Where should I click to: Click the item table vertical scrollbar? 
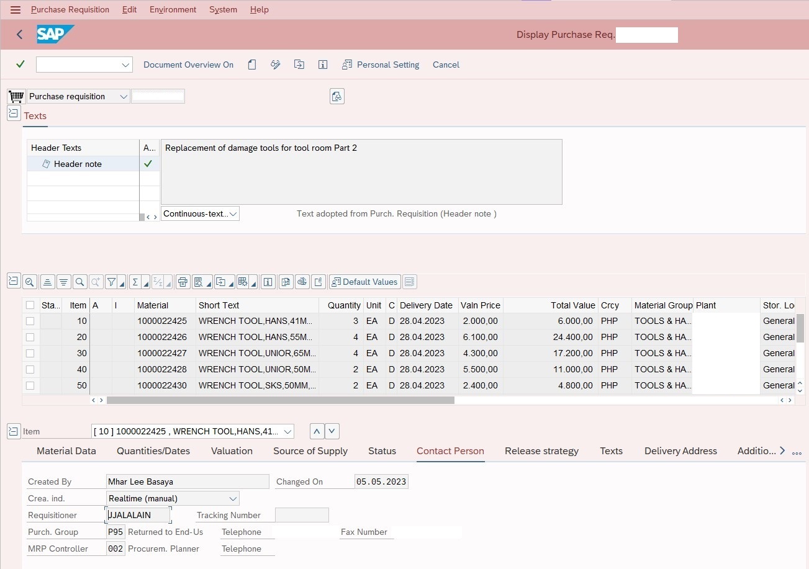click(800, 328)
